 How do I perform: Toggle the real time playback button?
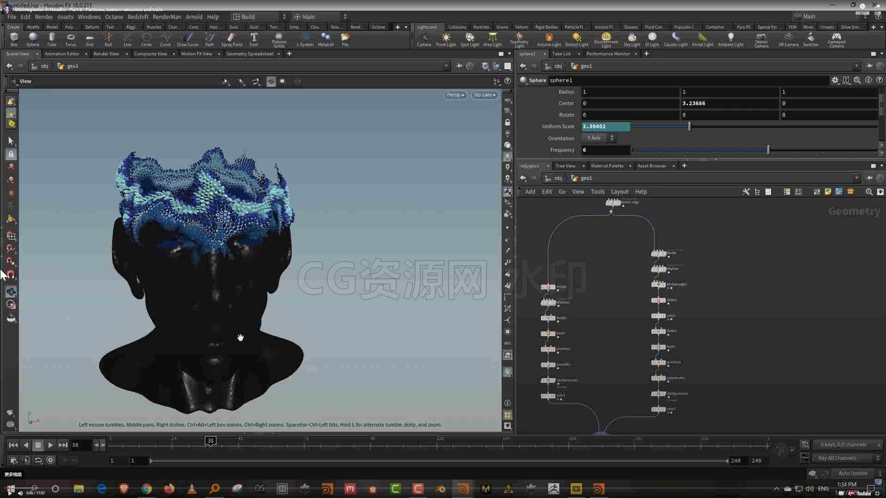[x=50, y=460]
